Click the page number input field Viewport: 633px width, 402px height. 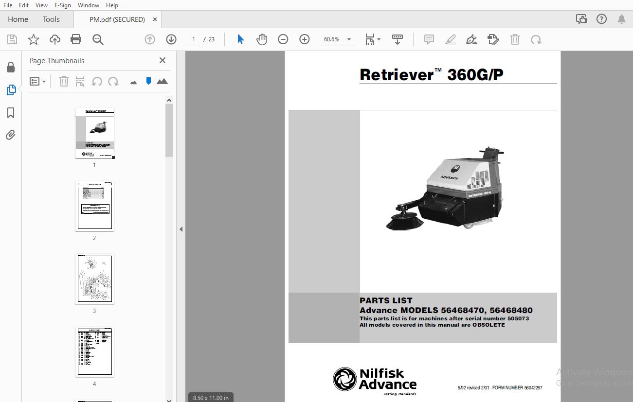point(194,39)
